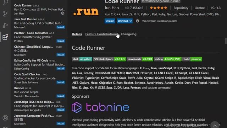Viewport: 227px width, 128px height.
Task: Disable the Code Runner extension
Action: [x=110, y=21]
